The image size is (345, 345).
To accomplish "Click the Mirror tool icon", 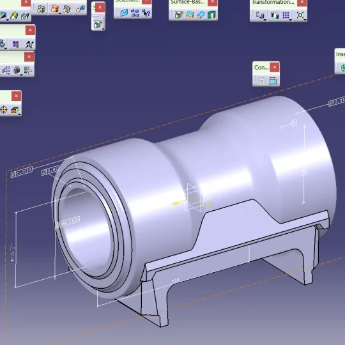I will [x=274, y=15].
